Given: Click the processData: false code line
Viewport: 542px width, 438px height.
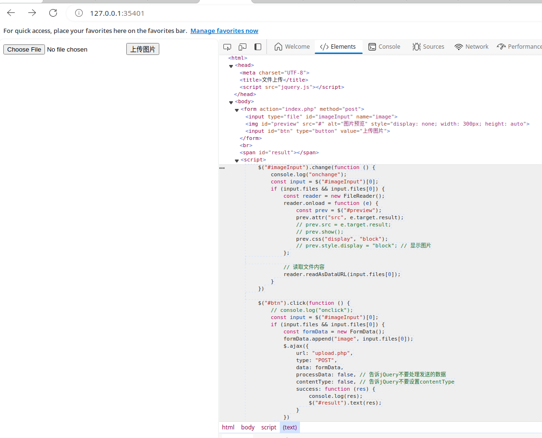Looking at the screenshot, I should pos(371,374).
